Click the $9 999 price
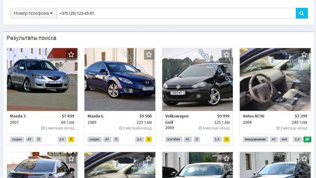This screenshot has width=316, height=178. [x=223, y=116]
